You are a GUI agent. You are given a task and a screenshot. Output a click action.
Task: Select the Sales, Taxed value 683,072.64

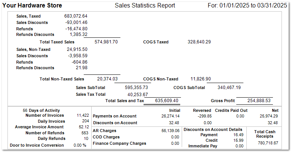(x=76, y=16)
